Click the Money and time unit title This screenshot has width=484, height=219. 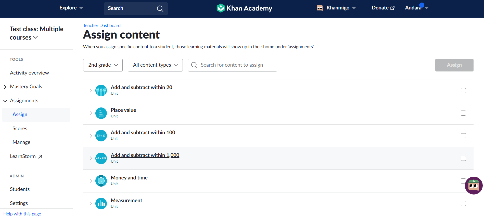pyautogui.click(x=129, y=178)
